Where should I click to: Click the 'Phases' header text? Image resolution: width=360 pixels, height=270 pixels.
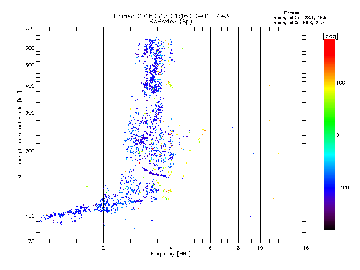click(291, 13)
